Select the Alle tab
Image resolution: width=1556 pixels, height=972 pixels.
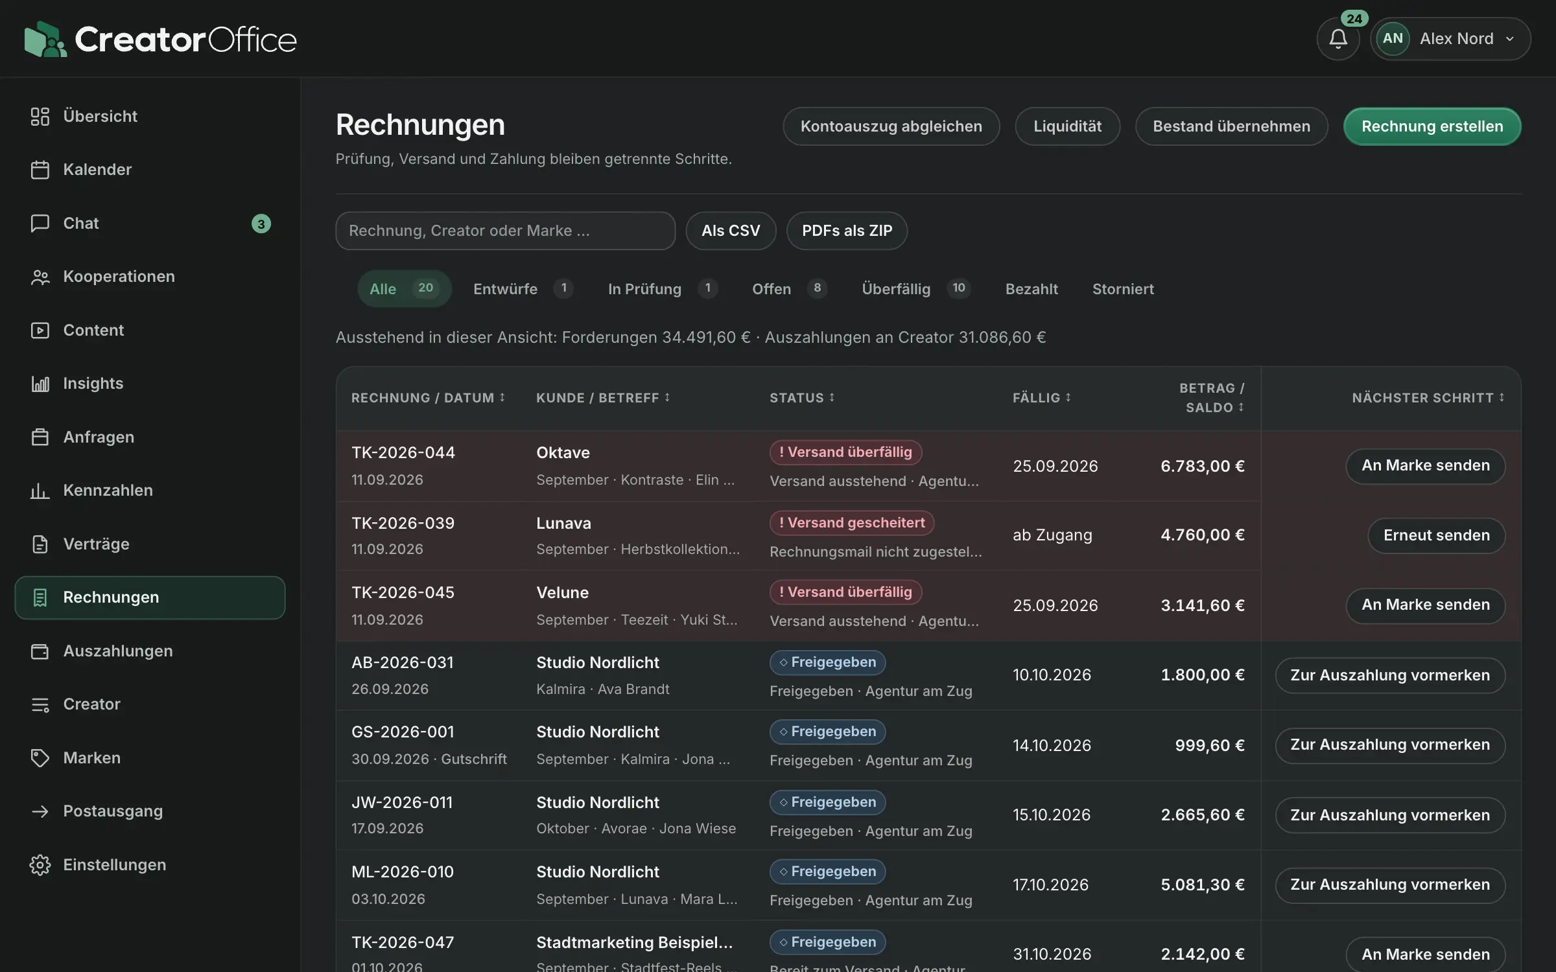[405, 289]
